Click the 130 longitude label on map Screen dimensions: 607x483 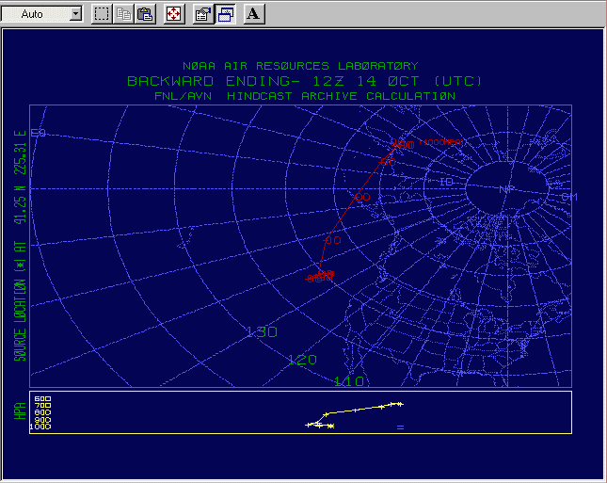click(x=261, y=332)
